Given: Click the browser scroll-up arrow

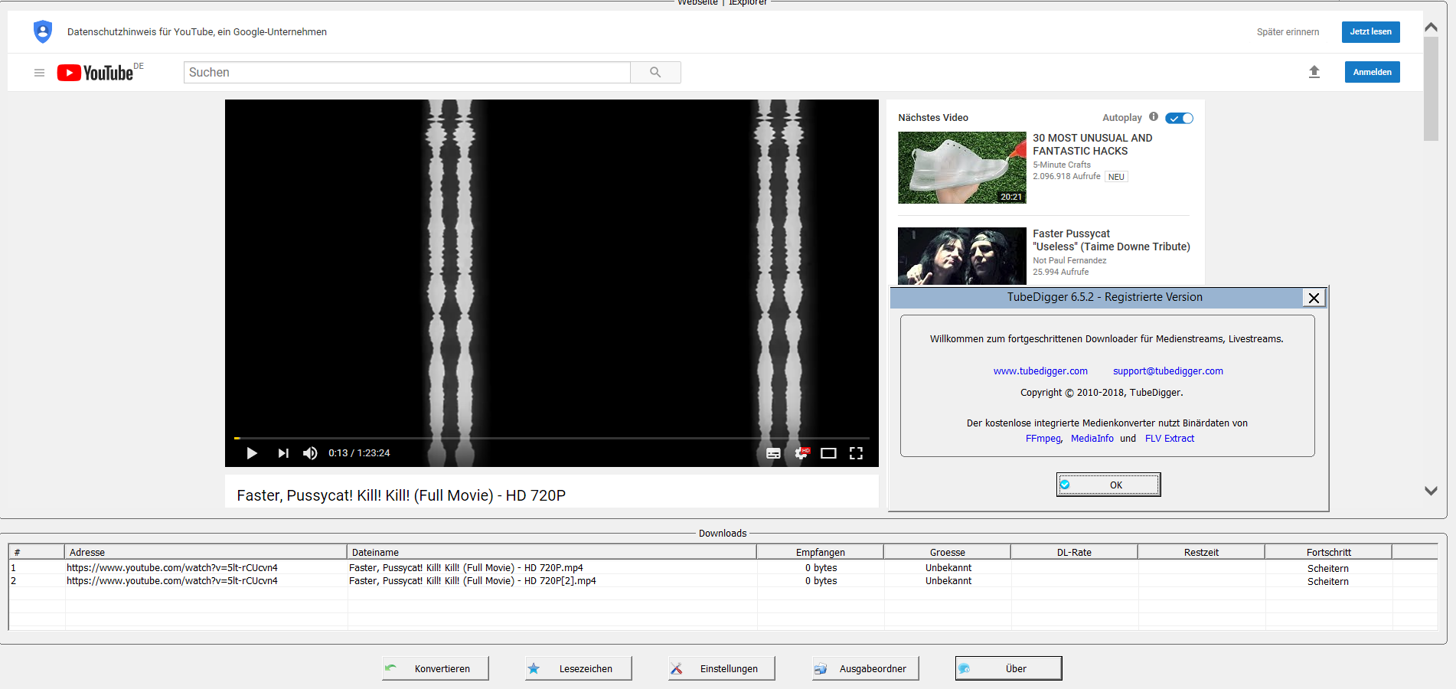Looking at the screenshot, I should (x=1431, y=27).
